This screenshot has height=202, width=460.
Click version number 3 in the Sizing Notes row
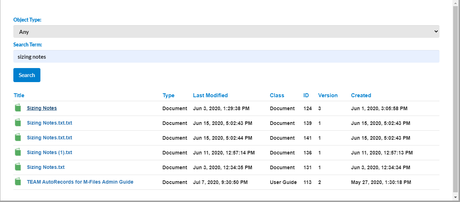point(320,108)
